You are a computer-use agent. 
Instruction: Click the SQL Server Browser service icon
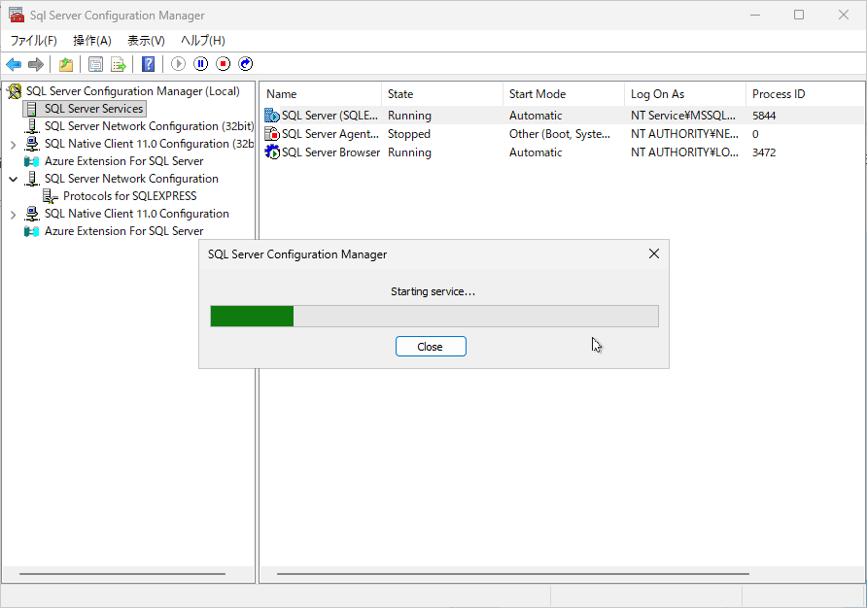pos(272,152)
